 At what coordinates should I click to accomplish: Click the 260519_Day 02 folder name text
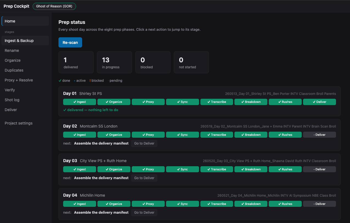[268, 126]
